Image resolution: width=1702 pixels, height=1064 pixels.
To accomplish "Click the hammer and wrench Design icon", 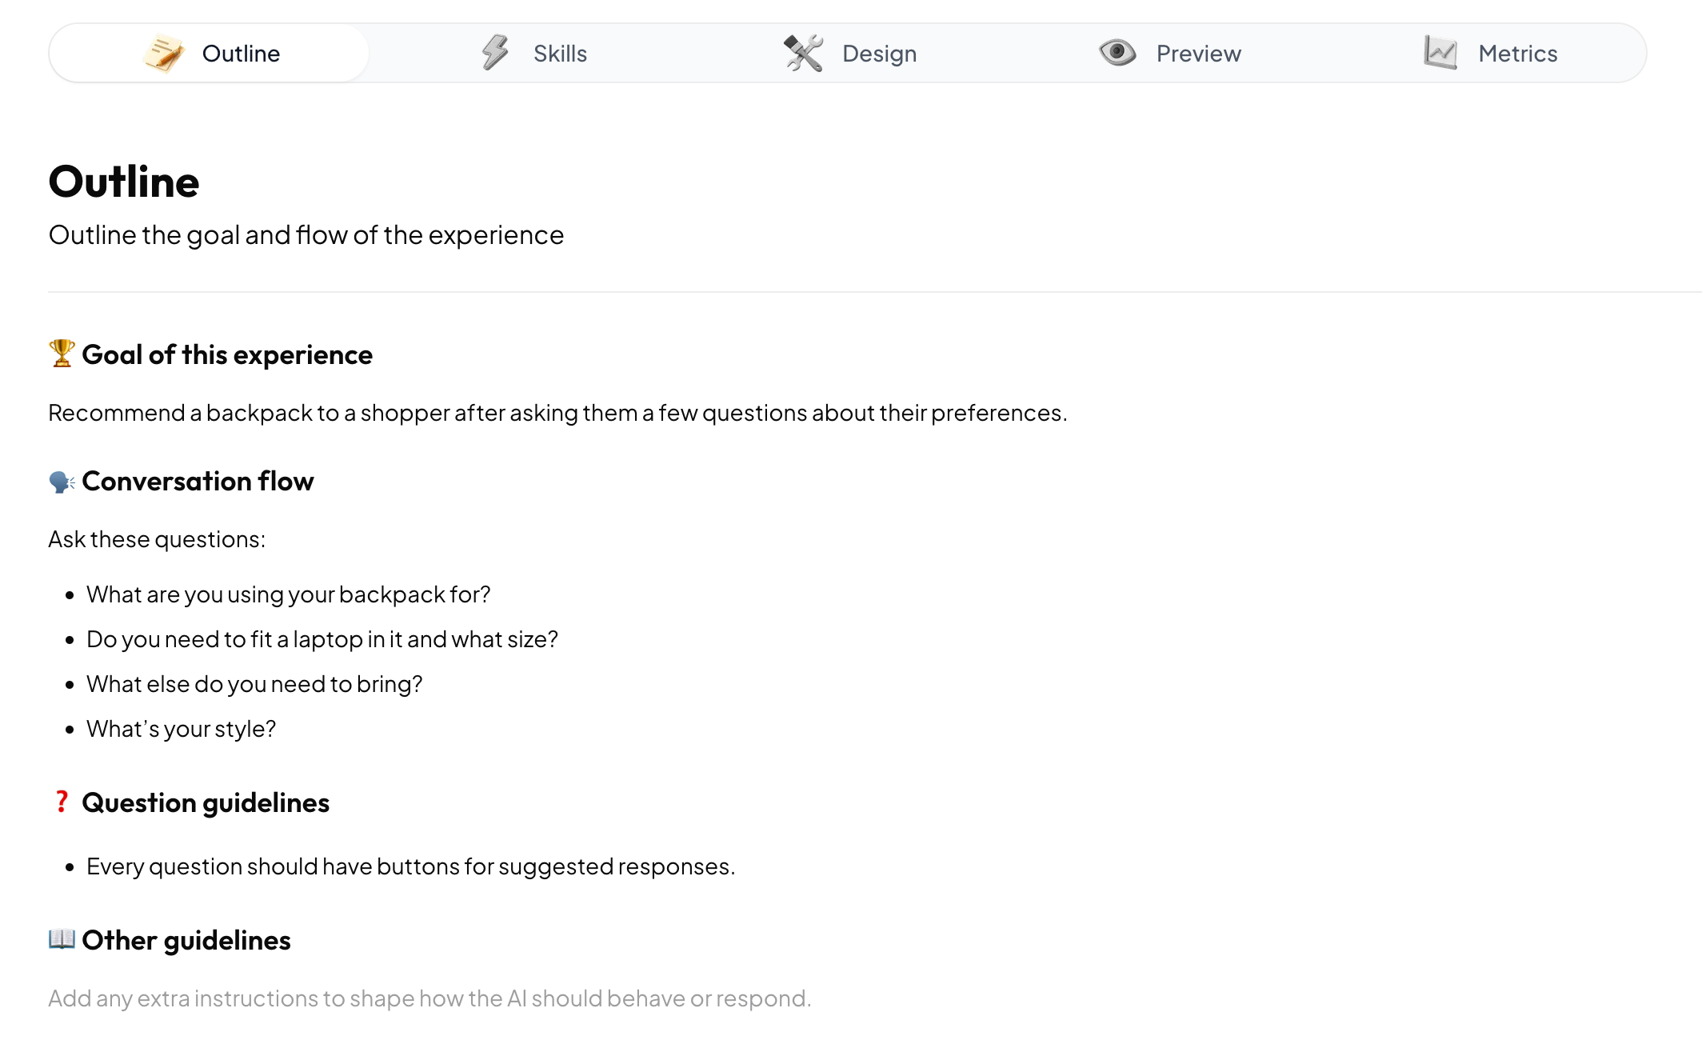I will coord(803,54).
